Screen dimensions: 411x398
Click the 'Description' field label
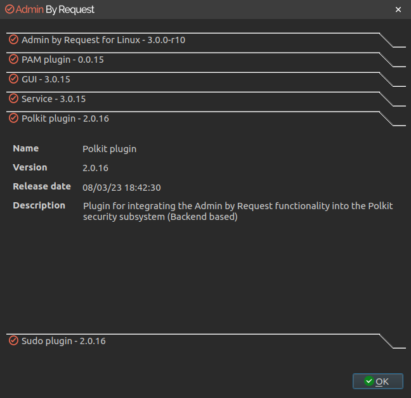39,206
